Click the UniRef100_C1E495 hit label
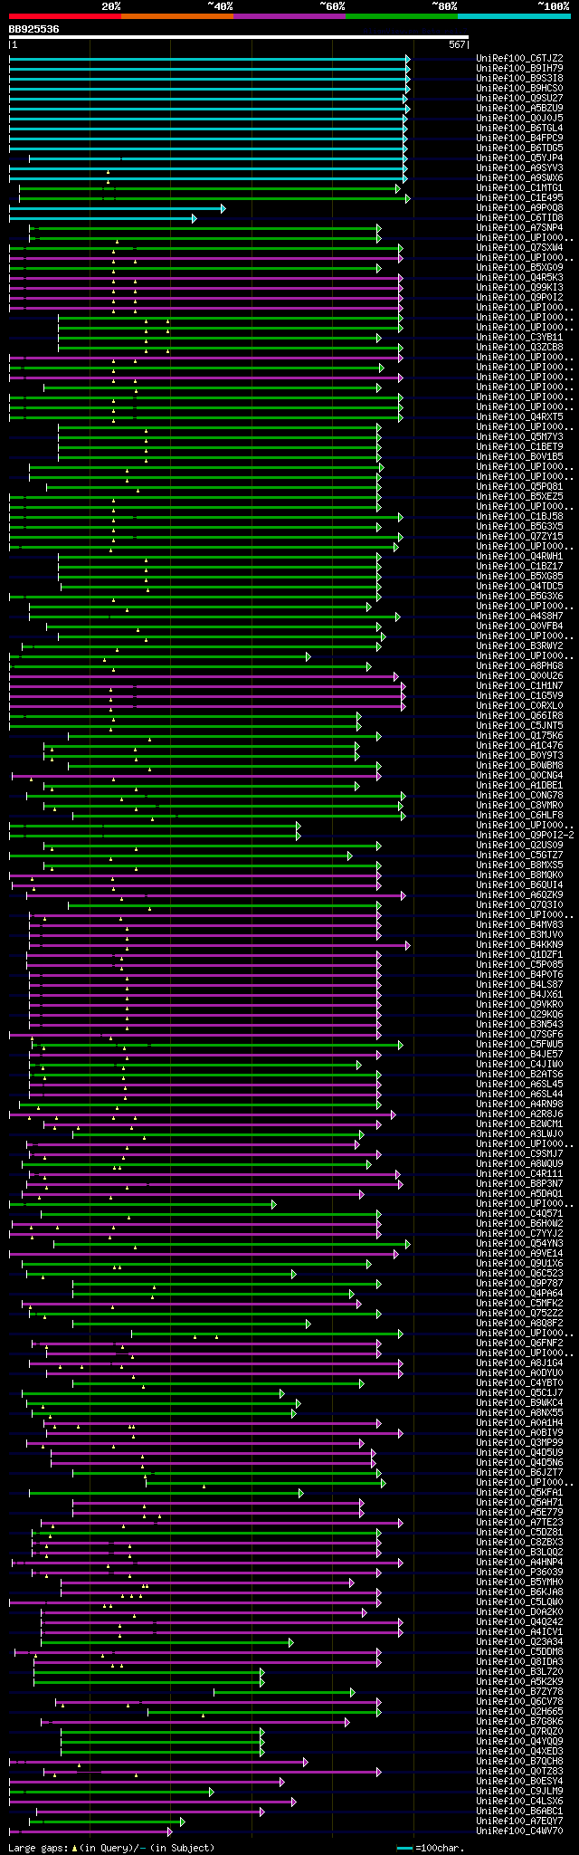The height and width of the screenshot is (1855, 579). click(519, 198)
